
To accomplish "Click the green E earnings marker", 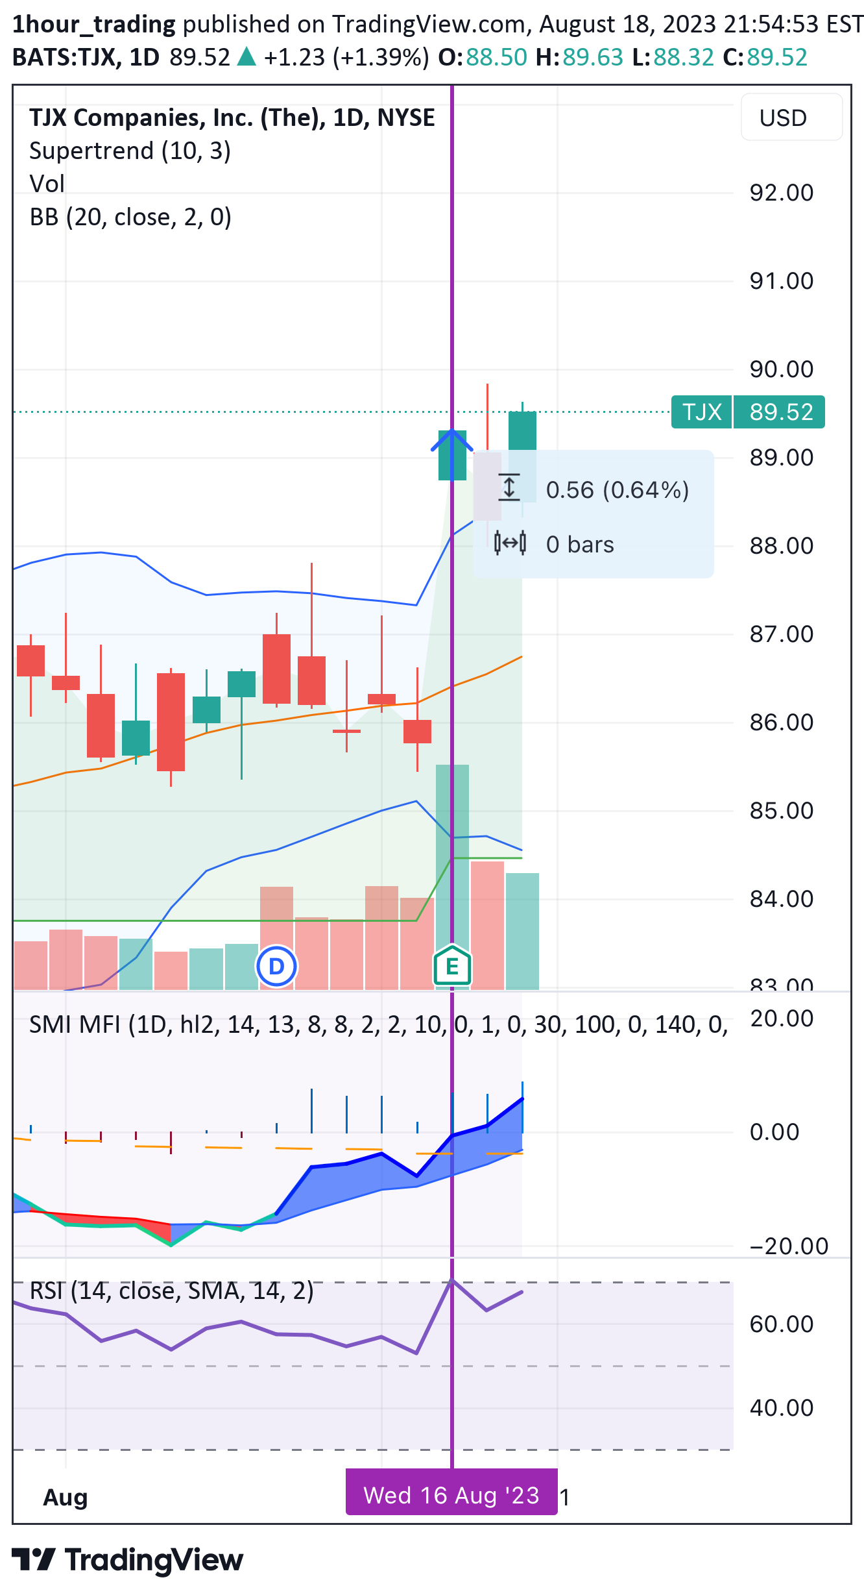I will coord(452,967).
